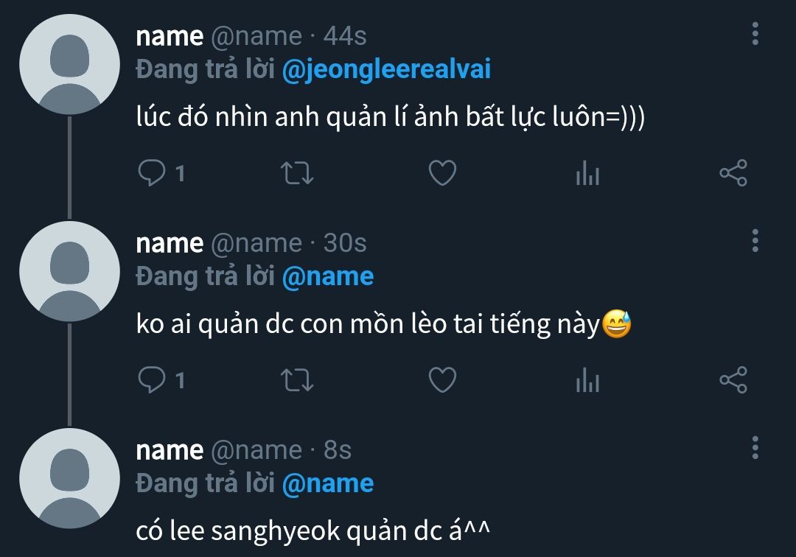
Task: Like the tweet about anh quản lí
Action: [x=443, y=173]
